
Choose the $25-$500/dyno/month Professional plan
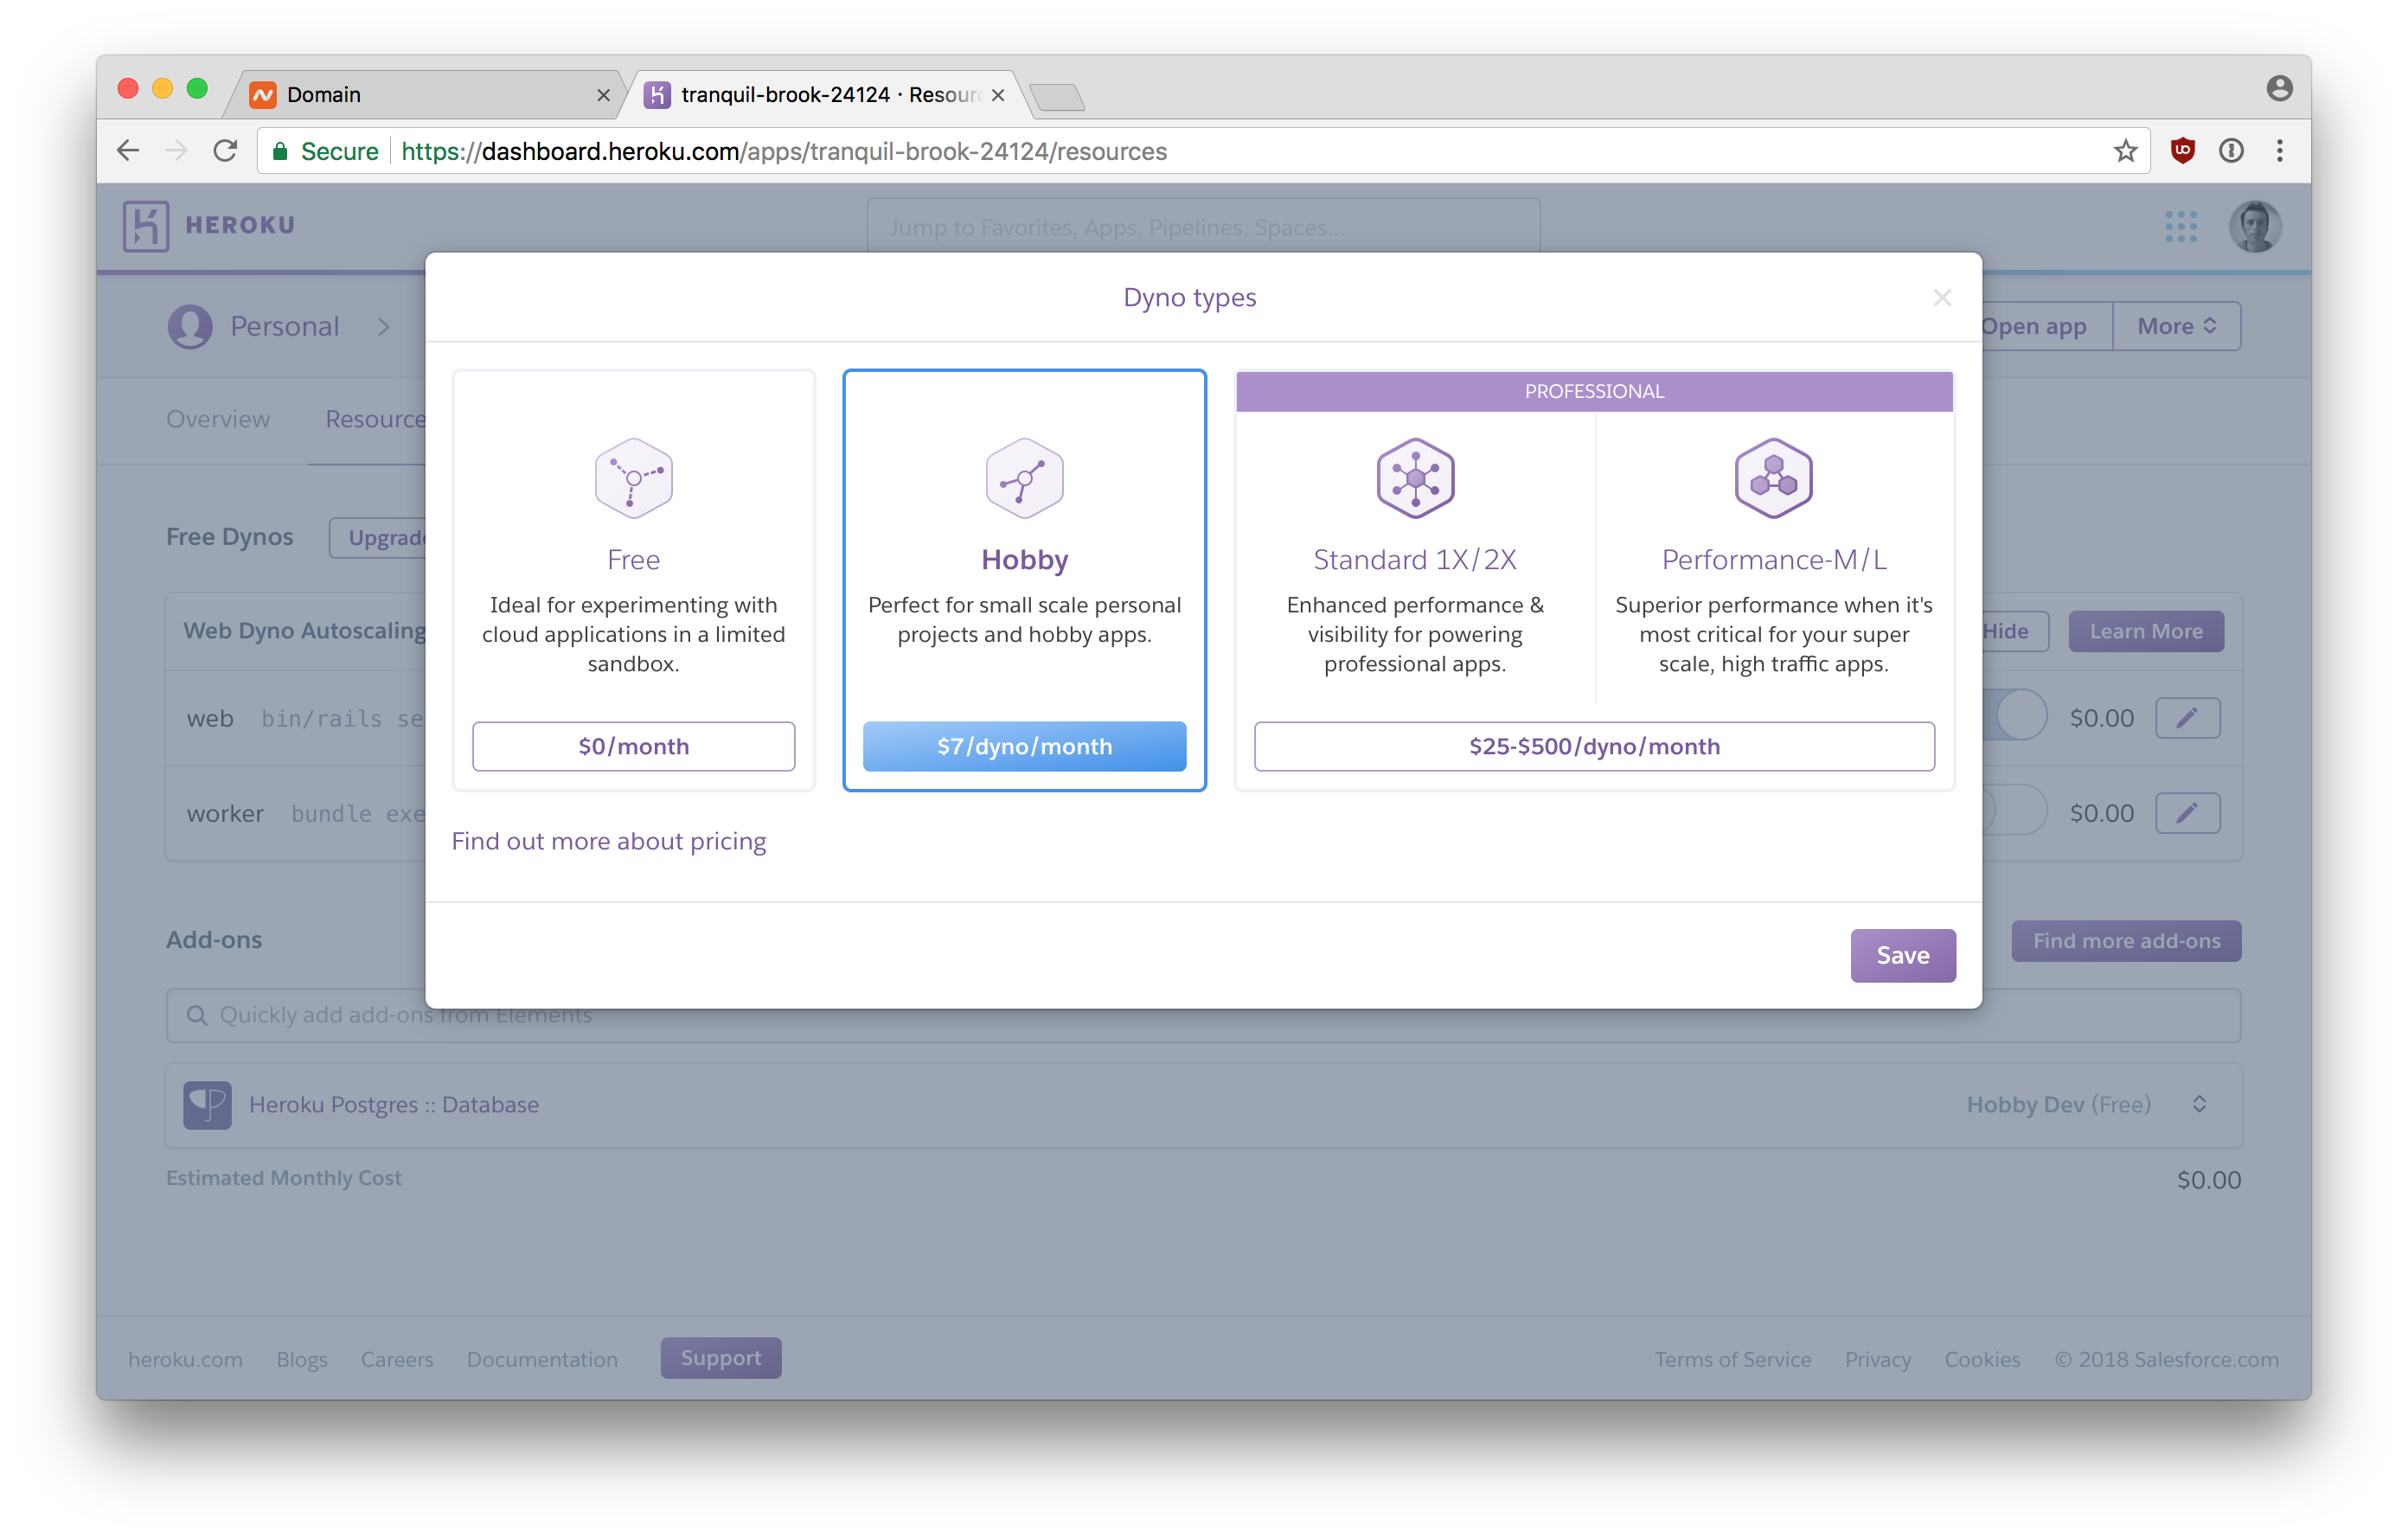1594,746
